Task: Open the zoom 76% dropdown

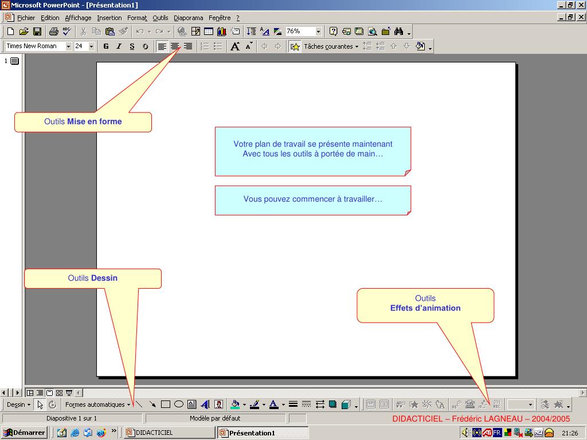Action: click(318, 32)
